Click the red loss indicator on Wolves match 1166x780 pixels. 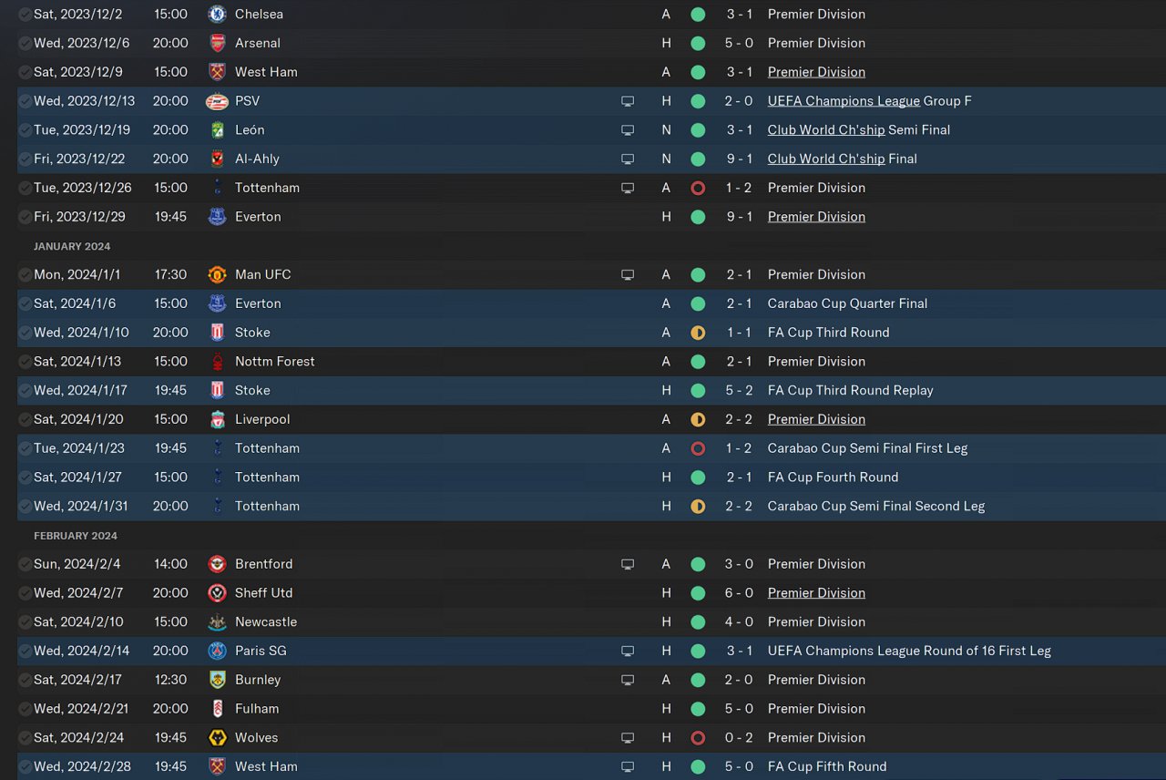click(698, 737)
